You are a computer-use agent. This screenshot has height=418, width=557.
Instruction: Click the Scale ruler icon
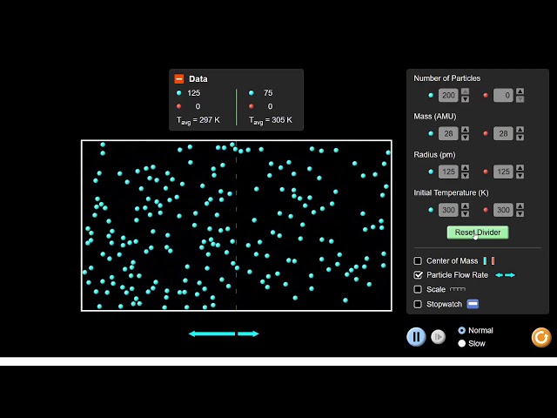pos(457,289)
